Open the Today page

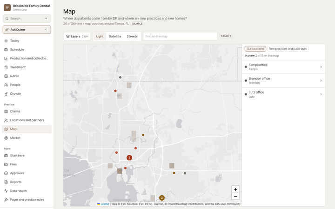pyautogui.click(x=27, y=41)
